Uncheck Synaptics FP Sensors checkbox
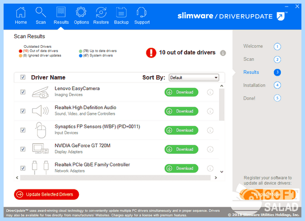305x221 pixels. pos(23,130)
